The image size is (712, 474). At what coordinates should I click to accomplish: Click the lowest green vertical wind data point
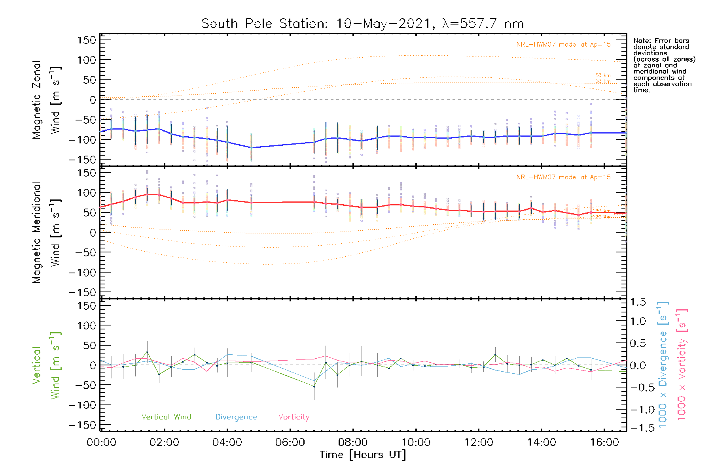pos(314,387)
